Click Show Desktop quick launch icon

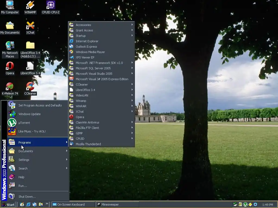coord(22,204)
